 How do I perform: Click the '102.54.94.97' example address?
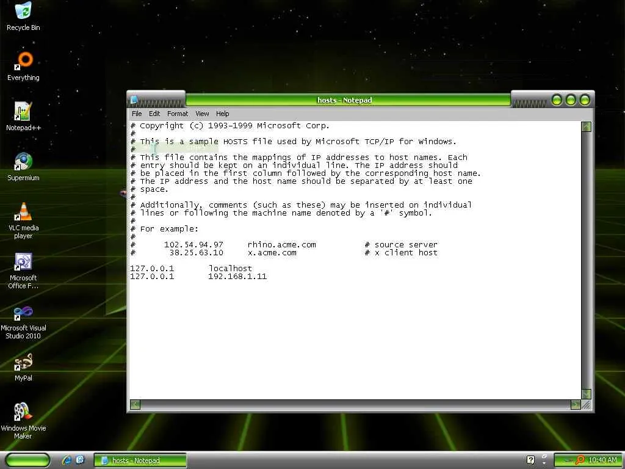coord(193,244)
